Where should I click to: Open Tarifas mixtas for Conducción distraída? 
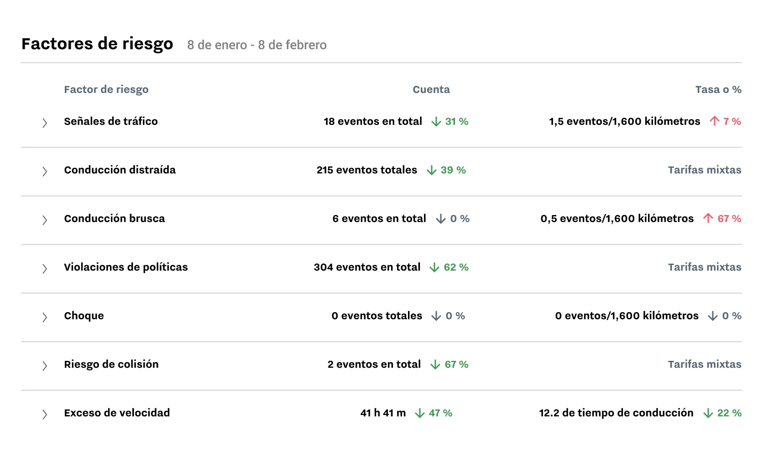point(705,170)
